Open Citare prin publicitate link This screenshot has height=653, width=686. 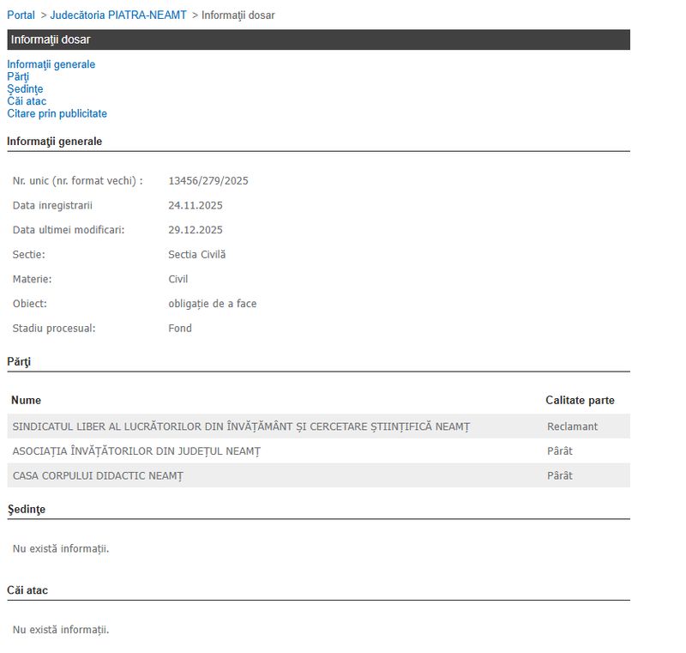tap(57, 113)
